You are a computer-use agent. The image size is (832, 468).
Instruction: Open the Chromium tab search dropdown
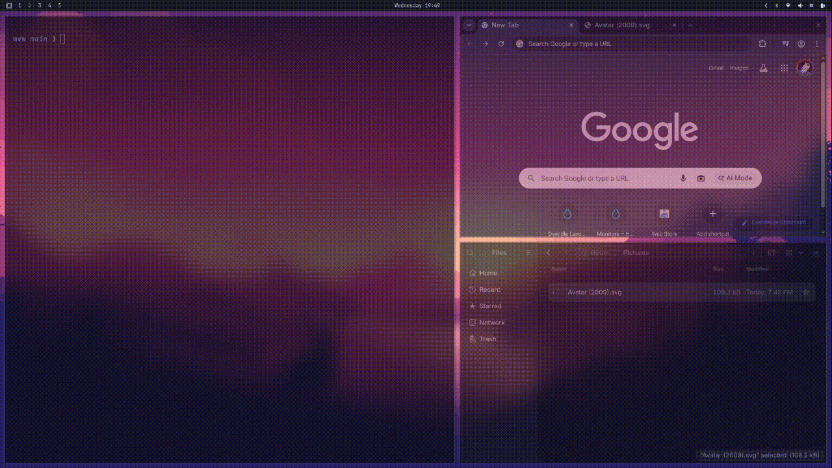[469, 25]
